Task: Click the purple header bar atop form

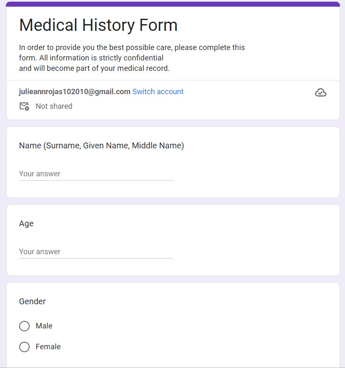Action: pos(173,4)
